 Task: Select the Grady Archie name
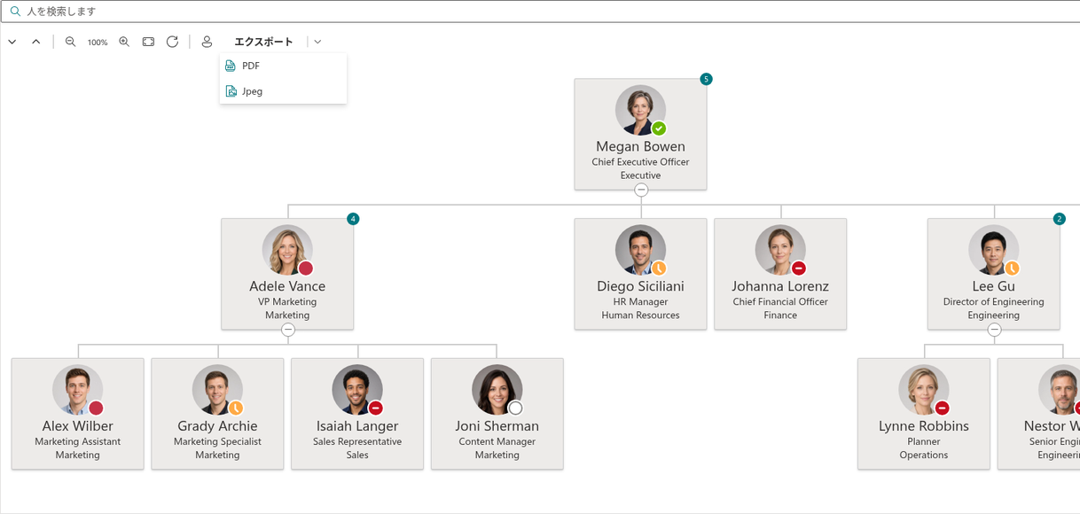pyautogui.click(x=217, y=426)
